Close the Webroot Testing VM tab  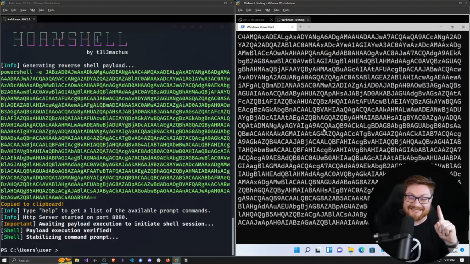[308, 20]
